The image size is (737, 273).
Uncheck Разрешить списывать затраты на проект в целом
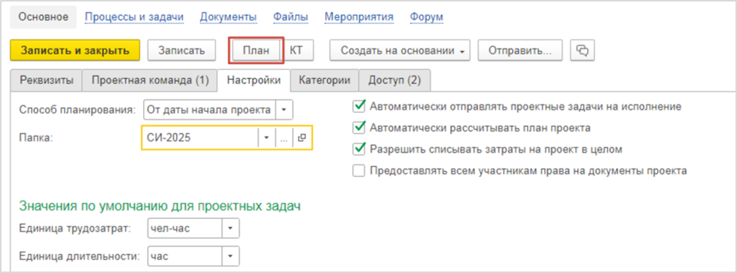[358, 150]
